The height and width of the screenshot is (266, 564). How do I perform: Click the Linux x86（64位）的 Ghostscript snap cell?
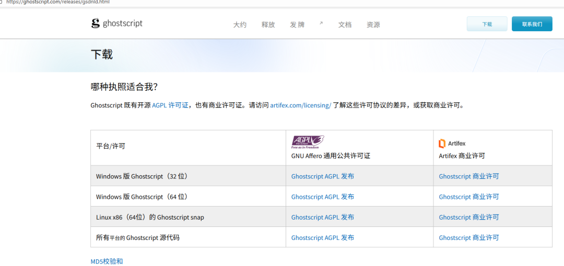188,217
